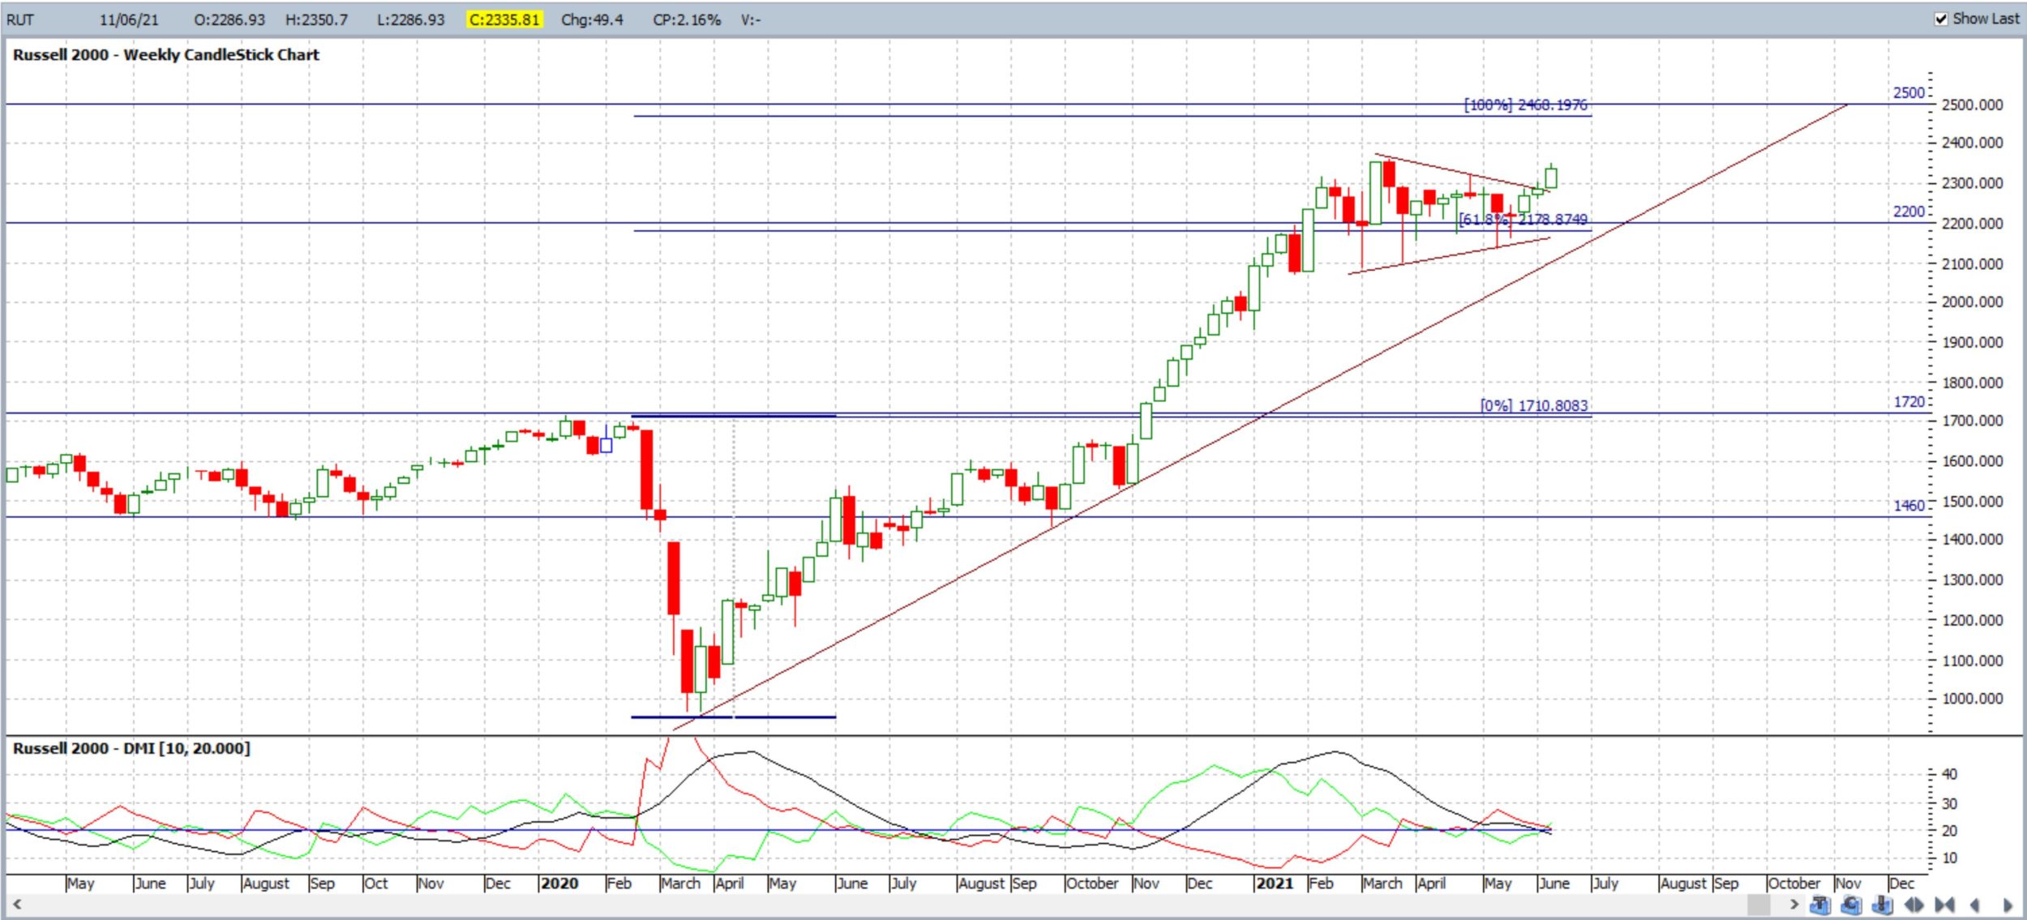2027x920 pixels.
Task: Click the shift chart right triangle arrow
Action: point(2008,905)
